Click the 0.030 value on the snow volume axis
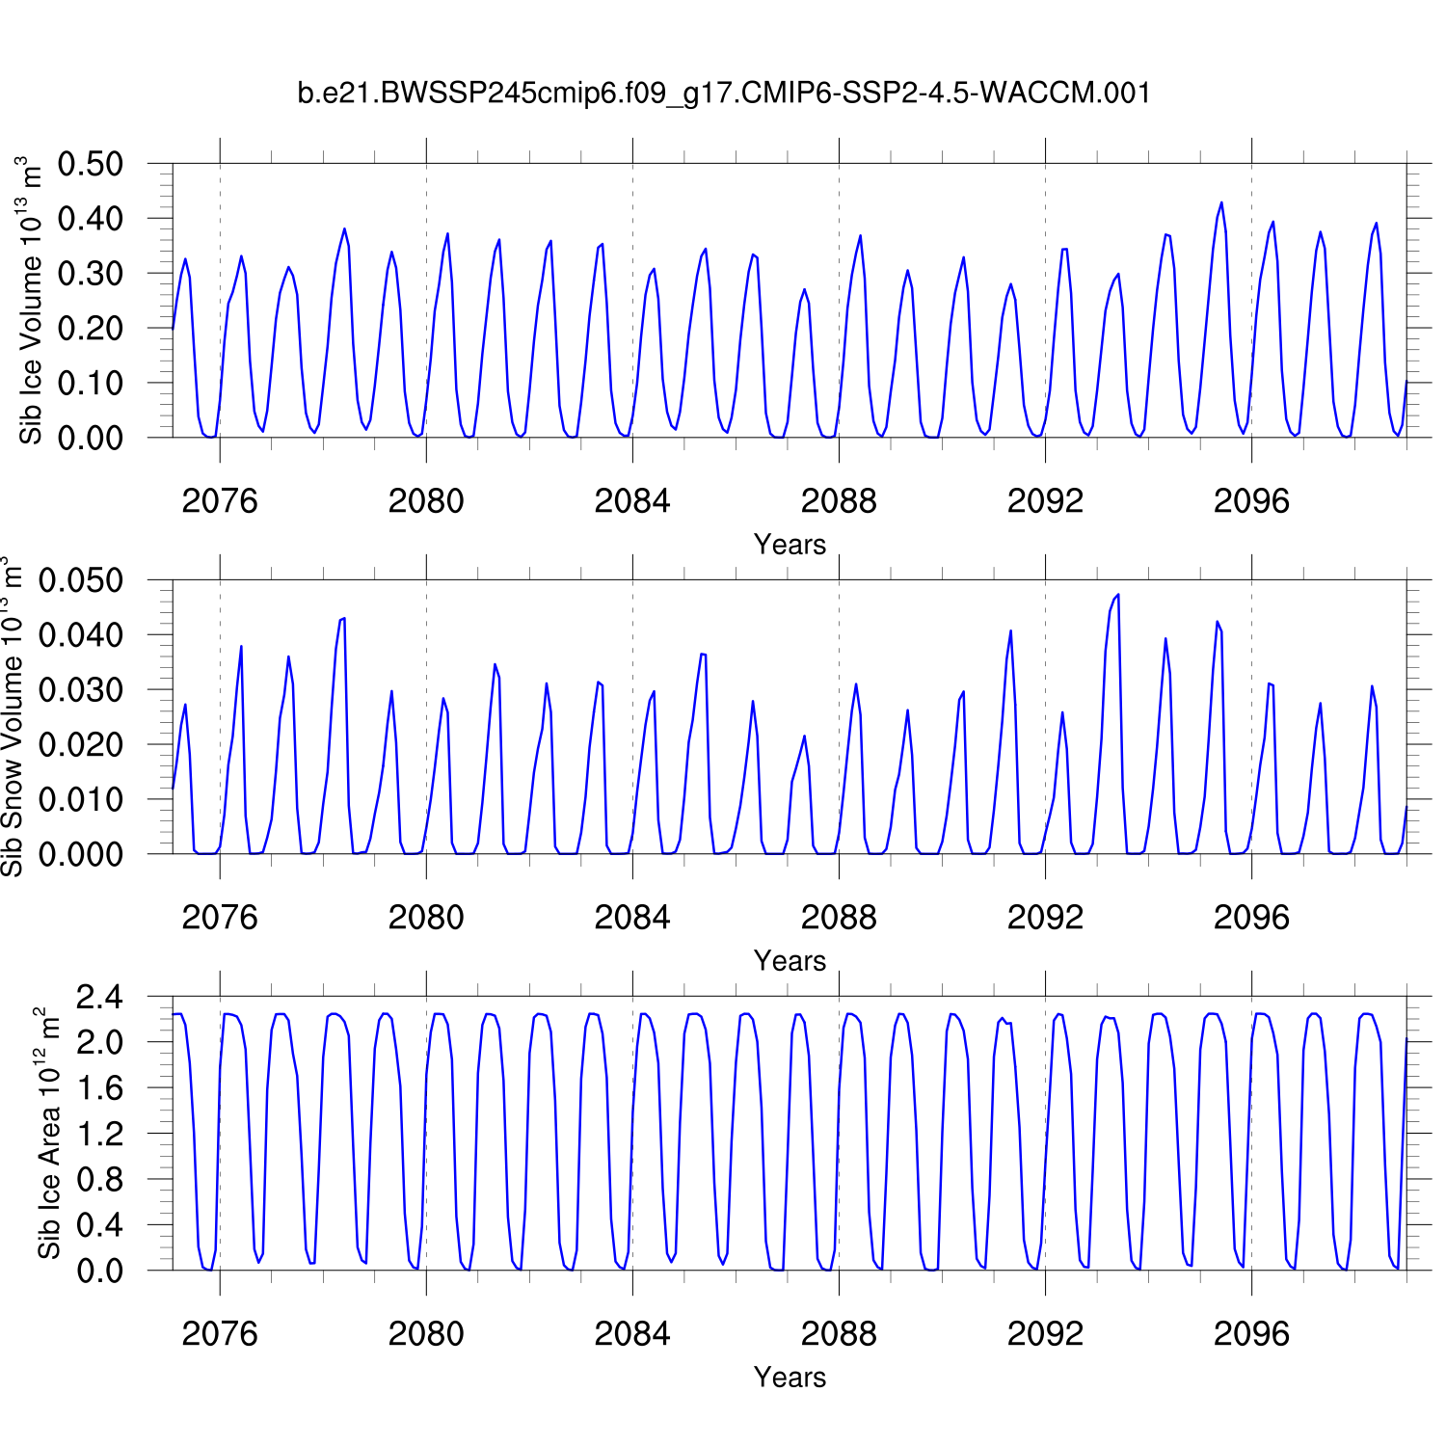The height and width of the screenshot is (1446, 1446). (x=81, y=690)
